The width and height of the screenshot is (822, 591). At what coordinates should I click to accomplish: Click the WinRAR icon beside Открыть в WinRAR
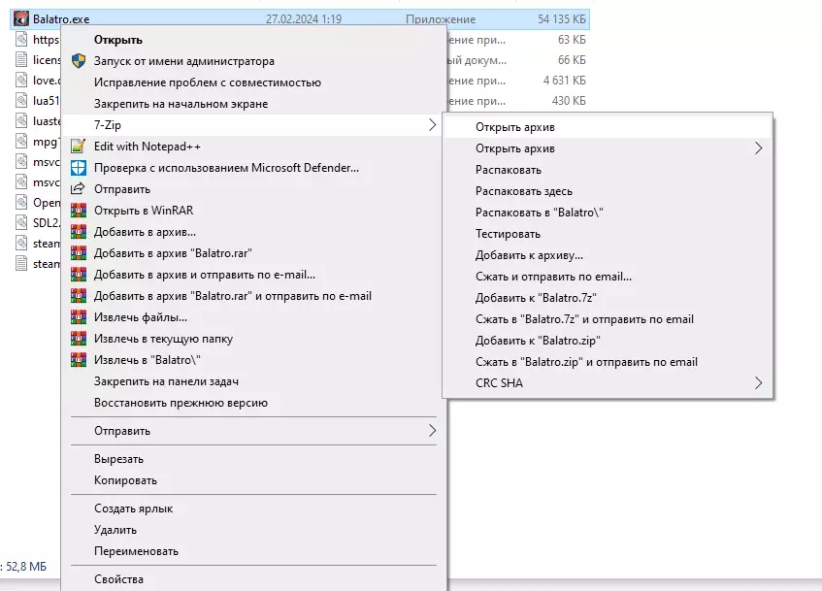pyautogui.click(x=78, y=211)
